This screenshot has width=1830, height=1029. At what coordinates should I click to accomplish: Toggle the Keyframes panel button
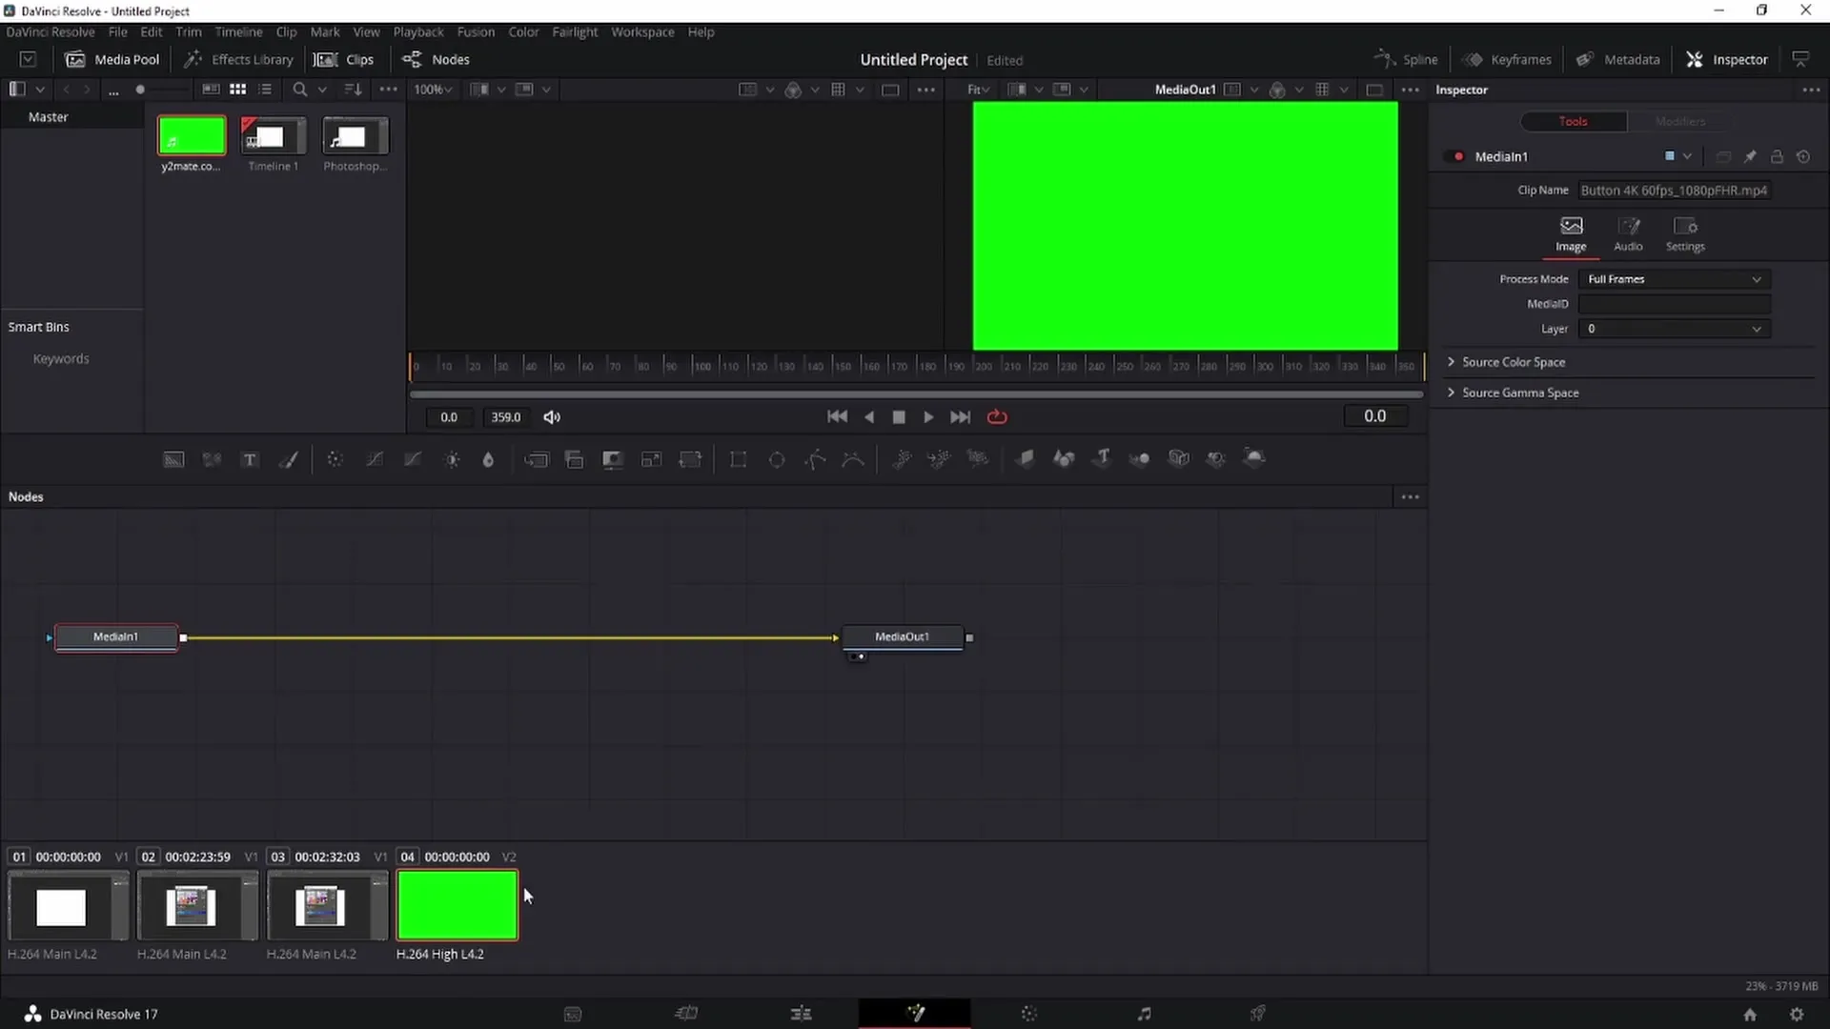pos(1508,59)
